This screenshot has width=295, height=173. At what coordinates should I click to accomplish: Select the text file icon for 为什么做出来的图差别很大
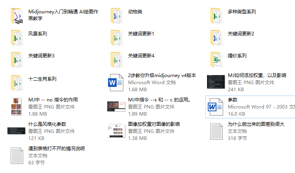[216, 131]
